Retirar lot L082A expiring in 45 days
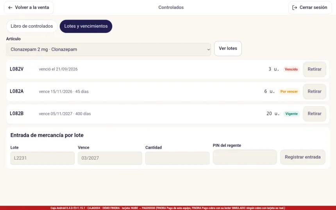The width and height of the screenshot is (336, 210). coord(315,92)
